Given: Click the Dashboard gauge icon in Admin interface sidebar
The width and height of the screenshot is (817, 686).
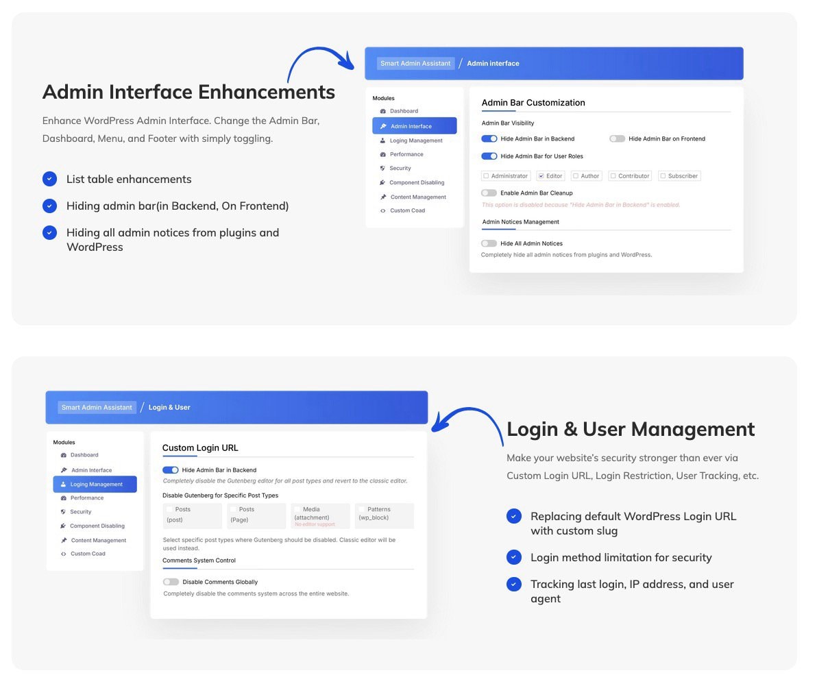Looking at the screenshot, I should pos(383,111).
